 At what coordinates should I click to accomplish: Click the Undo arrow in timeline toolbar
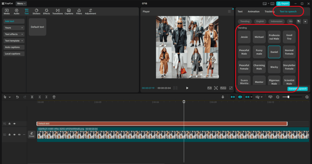[x=17, y=97]
